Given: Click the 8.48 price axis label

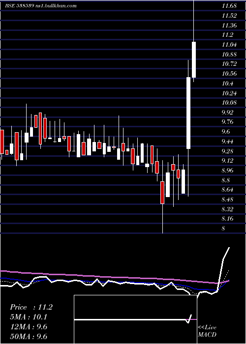Looking at the screenshot, I should 227,199.
